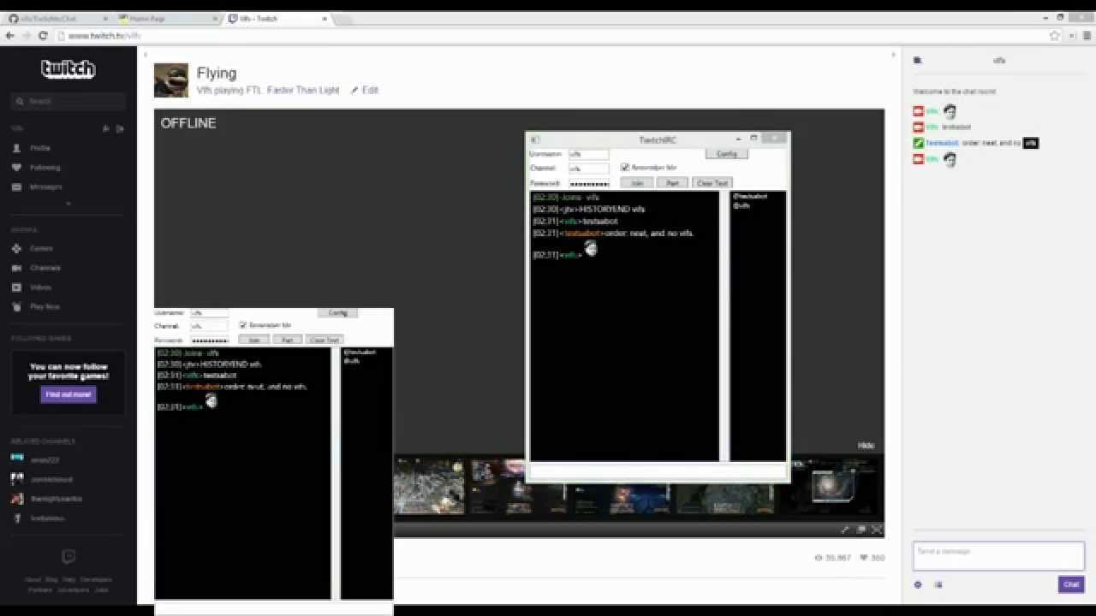Click the chat room icon in chat header
The height and width of the screenshot is (616, 1096).
pos(917,61)
